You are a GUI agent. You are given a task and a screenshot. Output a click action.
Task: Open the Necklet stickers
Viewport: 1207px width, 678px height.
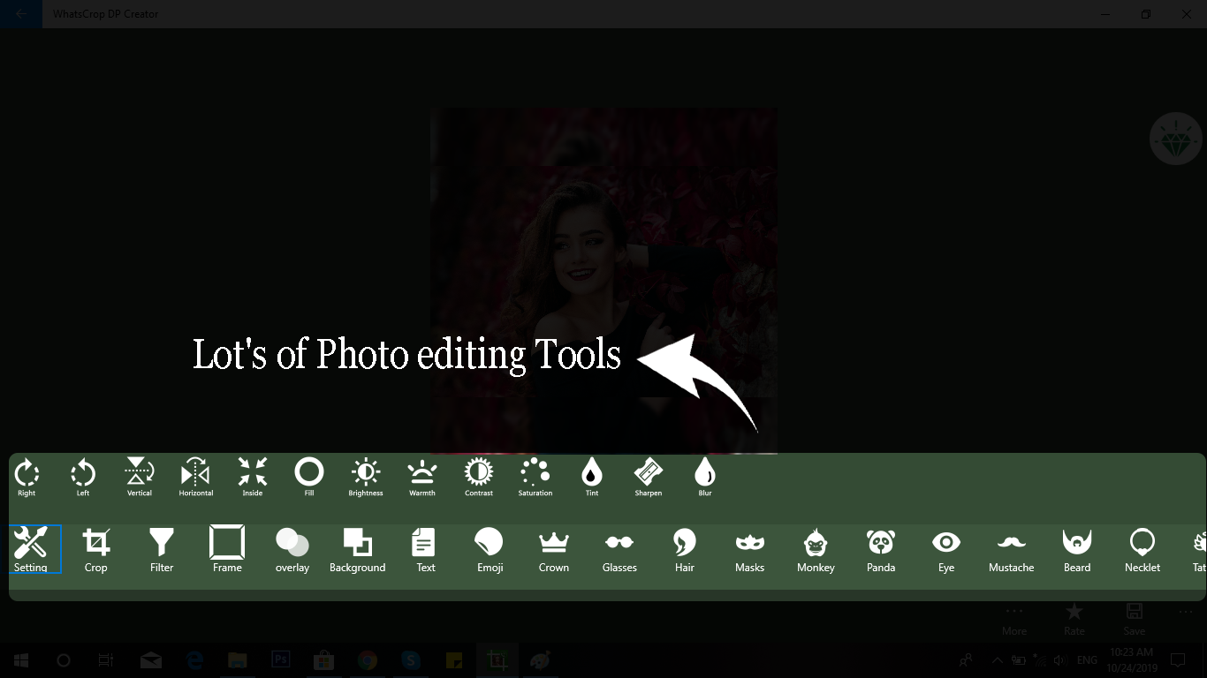1142,549
